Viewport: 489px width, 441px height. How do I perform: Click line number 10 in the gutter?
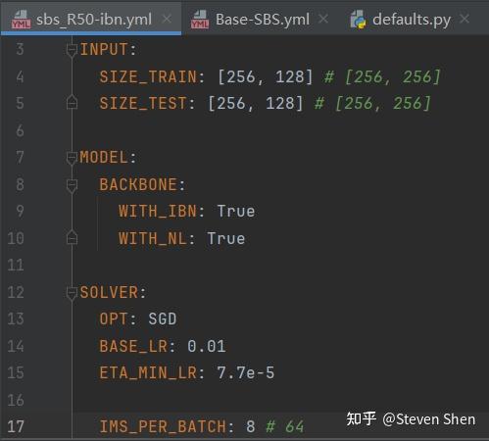[16, 238]
